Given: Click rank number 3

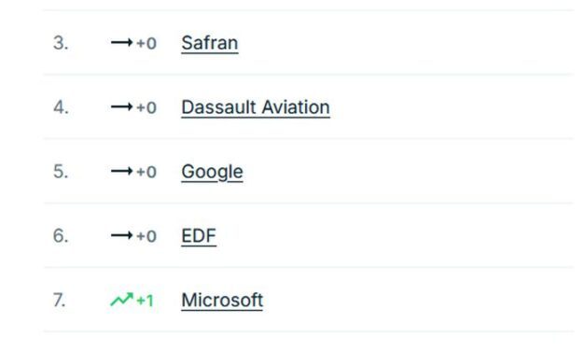Looking at the screenshot, I should point(61,43).
